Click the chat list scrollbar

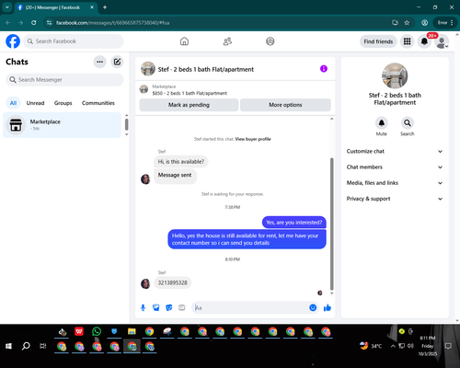[x=126, y=125]
